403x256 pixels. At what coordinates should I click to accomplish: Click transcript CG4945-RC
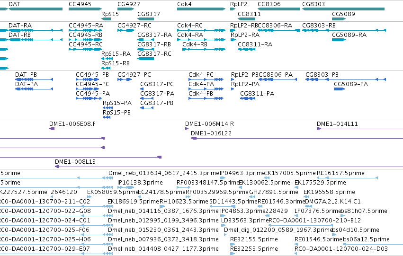point(85,49)
